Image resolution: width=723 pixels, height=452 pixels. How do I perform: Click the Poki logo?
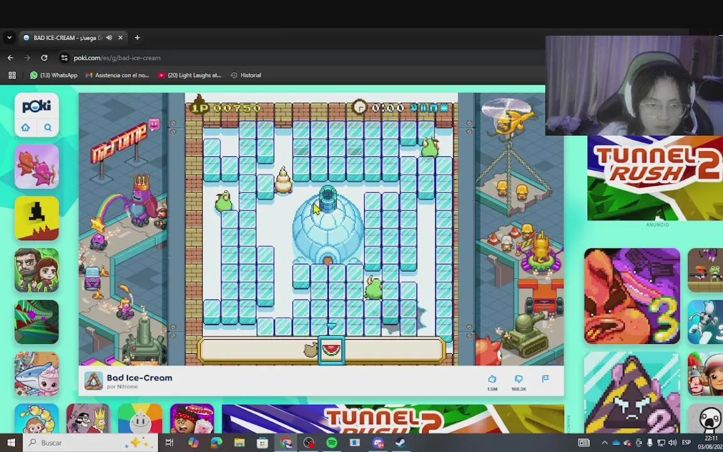coord(36,107)
